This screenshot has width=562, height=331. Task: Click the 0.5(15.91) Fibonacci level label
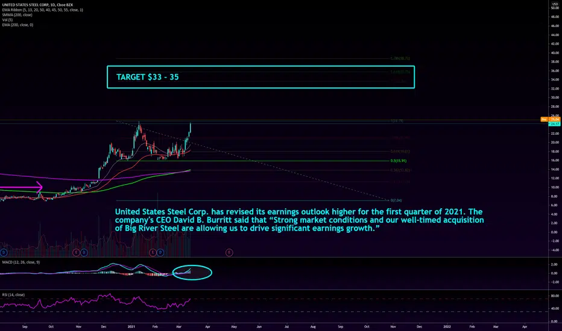398,161
